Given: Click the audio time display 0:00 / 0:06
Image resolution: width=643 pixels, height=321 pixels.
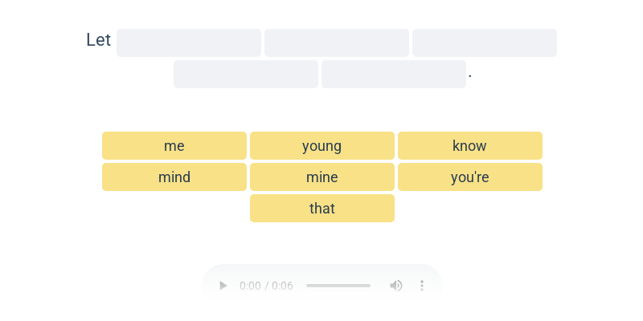Looking at the screenshot, I should tap(266, 286).
